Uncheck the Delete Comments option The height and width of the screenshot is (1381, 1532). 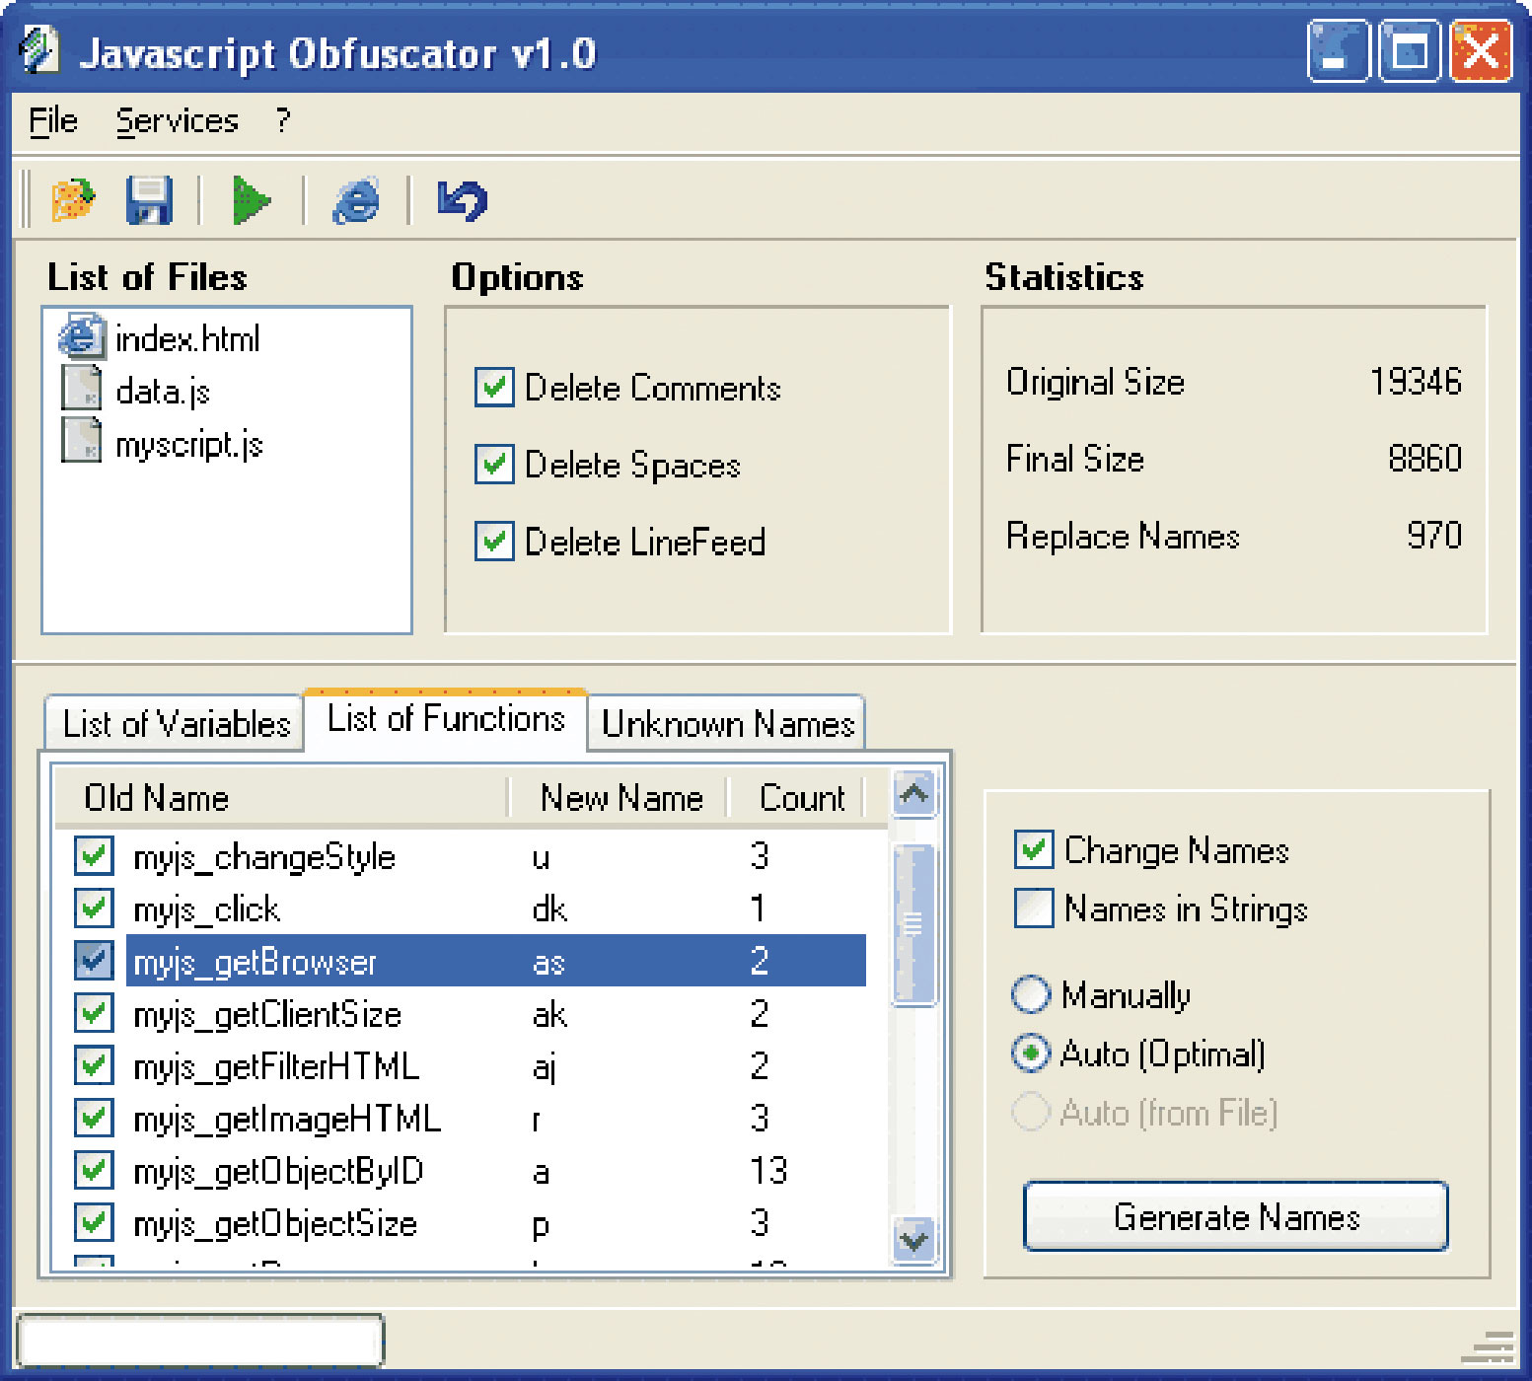494,387
